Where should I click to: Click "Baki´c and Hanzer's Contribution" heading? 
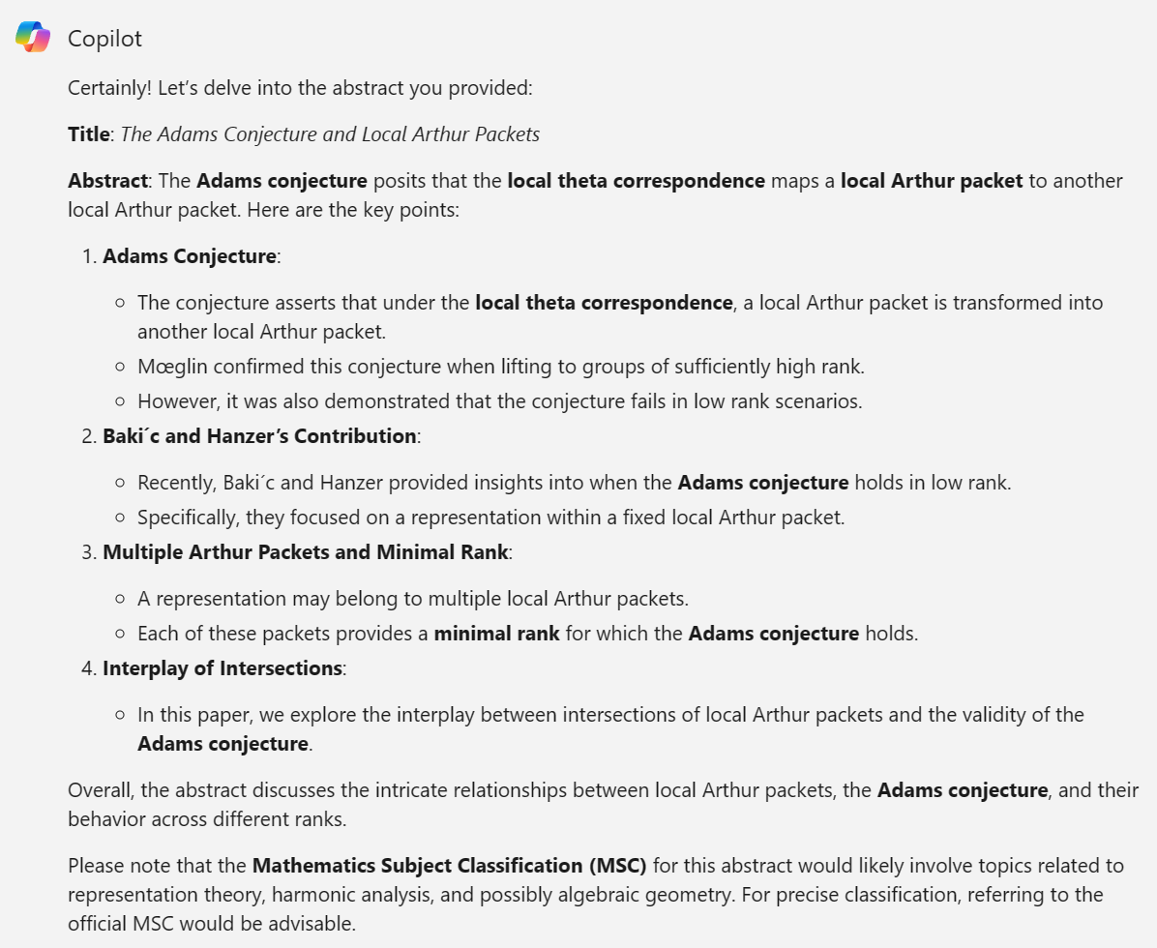(259, 436)
